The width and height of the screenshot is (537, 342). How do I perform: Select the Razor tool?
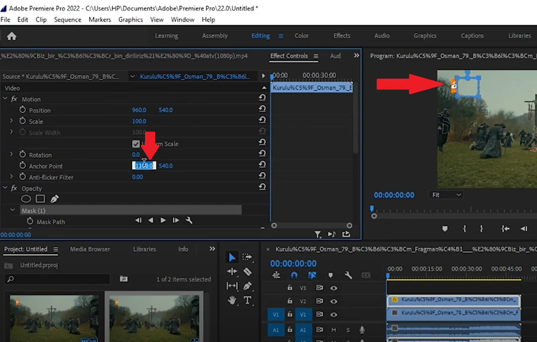coord(248,271)
